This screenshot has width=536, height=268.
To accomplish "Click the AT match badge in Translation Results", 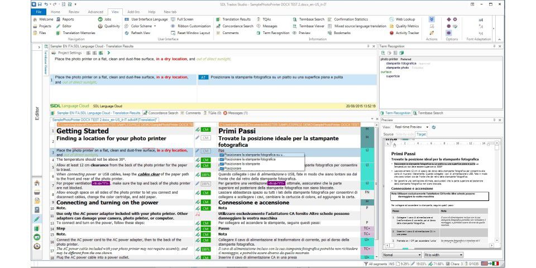I will [x=203, y=78].
